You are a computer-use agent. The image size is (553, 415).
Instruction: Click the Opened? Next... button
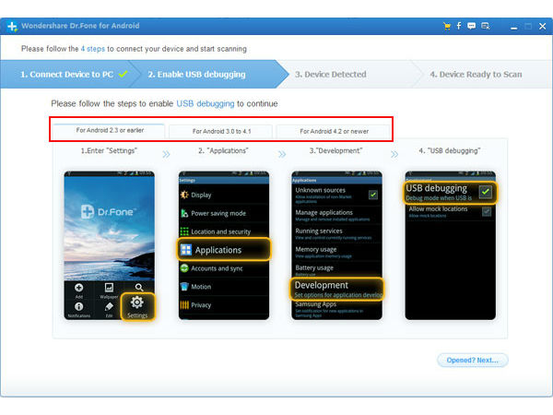[x=473, y=360]
